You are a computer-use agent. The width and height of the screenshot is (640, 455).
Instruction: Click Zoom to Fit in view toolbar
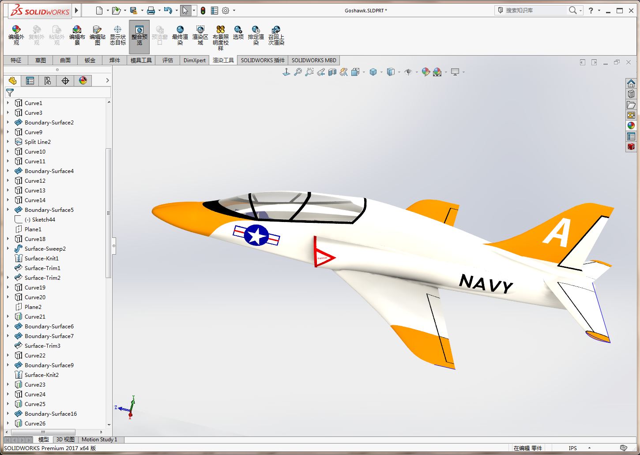(x=298, y=72)
